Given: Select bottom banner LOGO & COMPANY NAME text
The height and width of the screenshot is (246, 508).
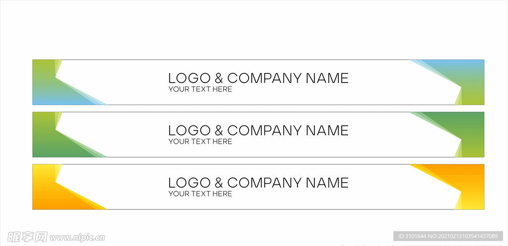Looking at the screenshot, I should coord(258,183).
